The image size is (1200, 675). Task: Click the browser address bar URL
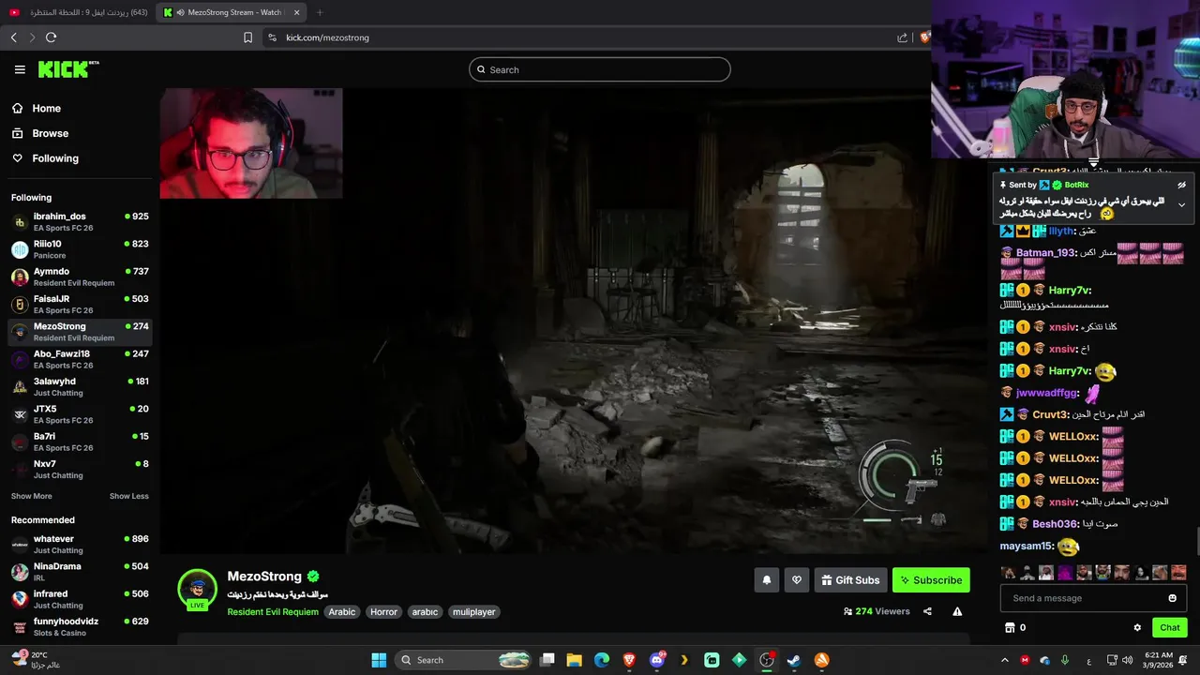point(327,37)
